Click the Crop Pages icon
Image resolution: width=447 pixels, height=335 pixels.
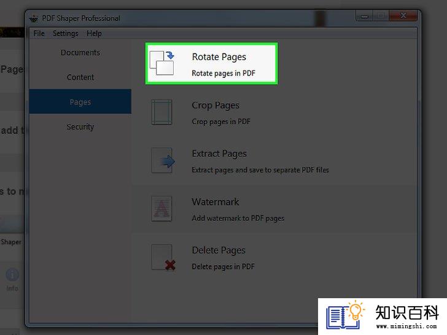(161, 112)
